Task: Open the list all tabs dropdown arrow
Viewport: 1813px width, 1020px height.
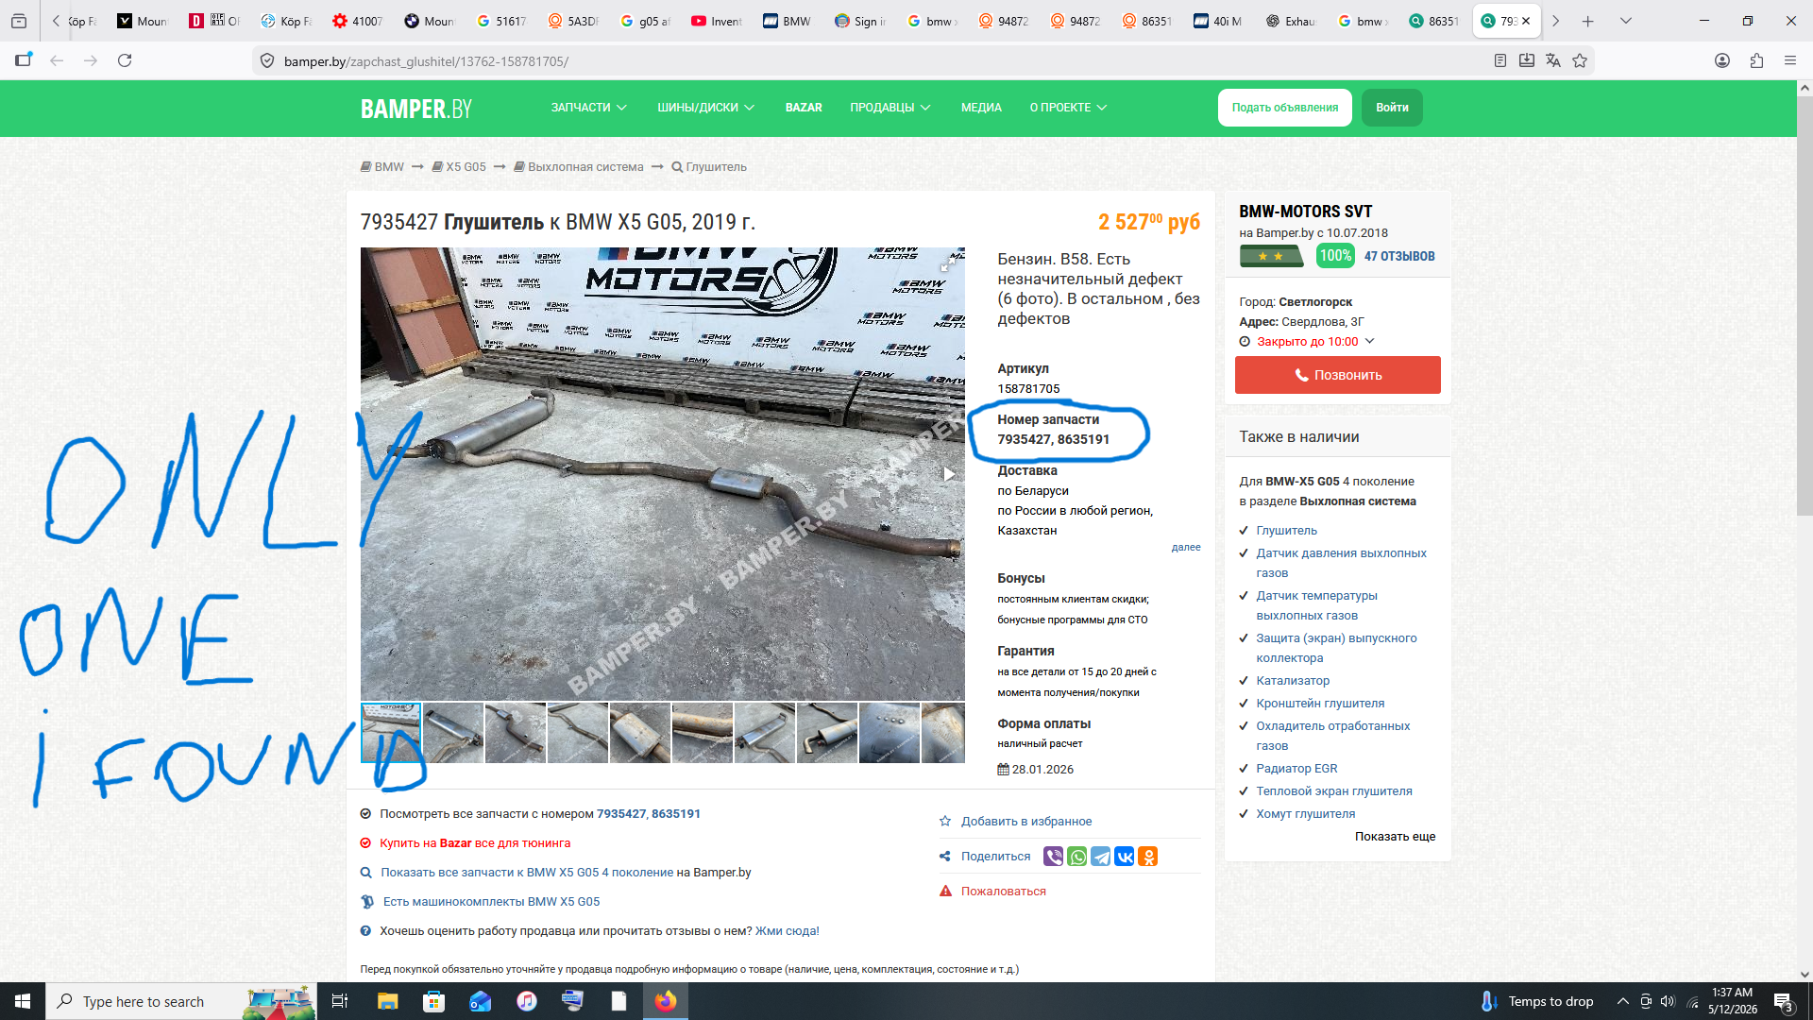Action: [x=1626, y=21]
